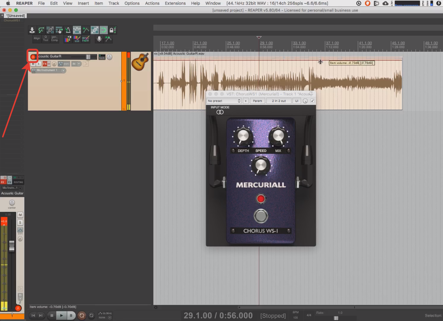
Task: Click the SPEED knob on chorus pedal
Action: (x=261, y=165)
